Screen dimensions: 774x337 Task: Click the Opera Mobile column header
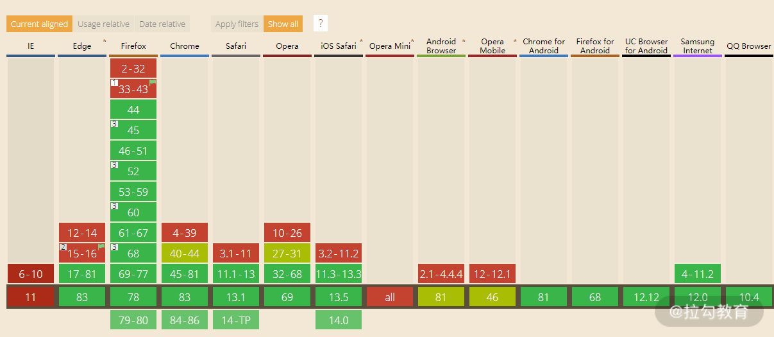point(492,46)
